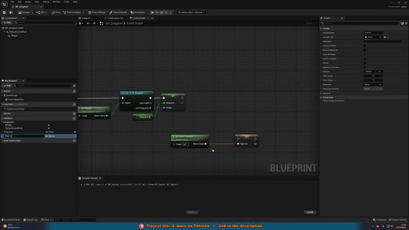
Task: Select DefaultSceneRoot in Components tree
Action: pos(18,32)
